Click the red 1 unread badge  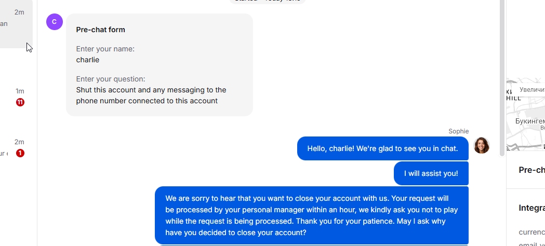20,153
